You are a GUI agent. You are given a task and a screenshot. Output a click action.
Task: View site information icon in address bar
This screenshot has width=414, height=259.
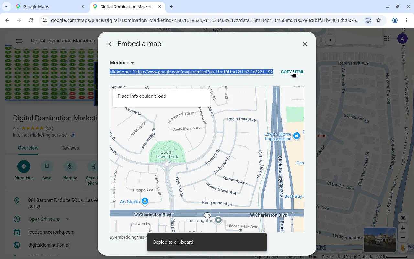tap(45, 20)
